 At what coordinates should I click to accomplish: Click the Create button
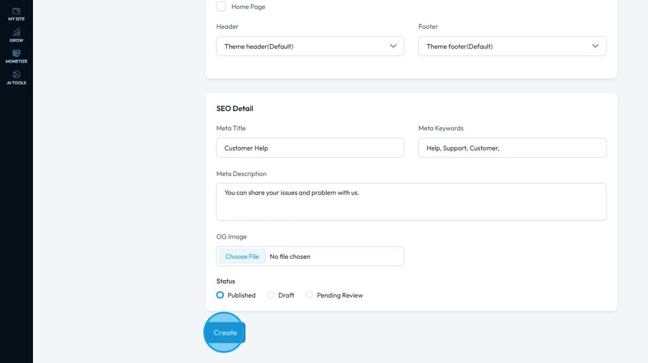click(x=225, y=332)
